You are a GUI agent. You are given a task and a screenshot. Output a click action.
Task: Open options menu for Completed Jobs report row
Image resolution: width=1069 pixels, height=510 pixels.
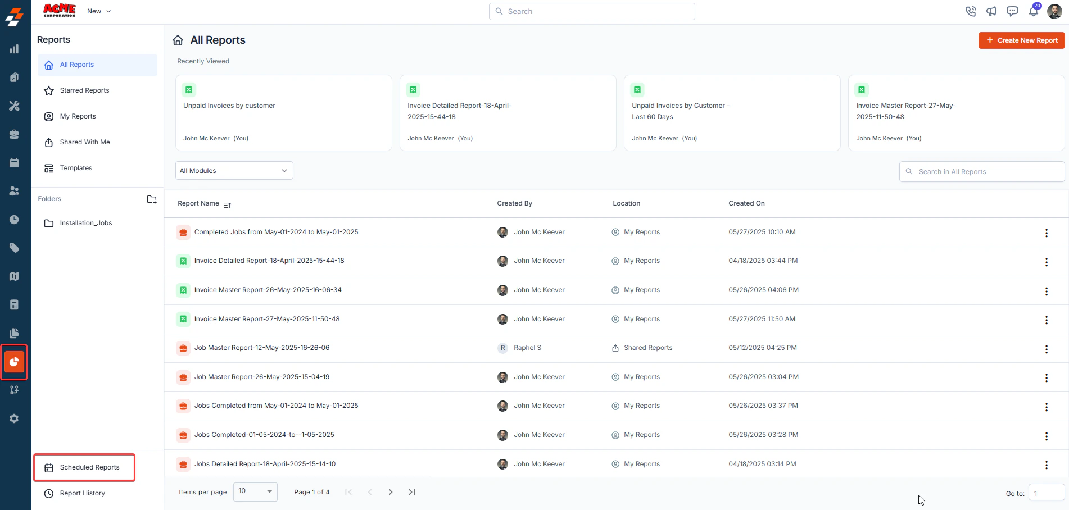1046,233
